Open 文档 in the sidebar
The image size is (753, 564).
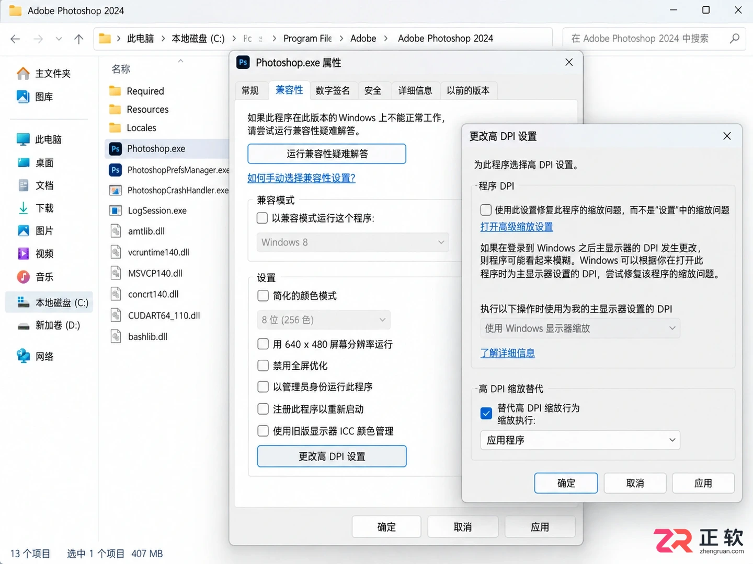[x=36, y=185]
